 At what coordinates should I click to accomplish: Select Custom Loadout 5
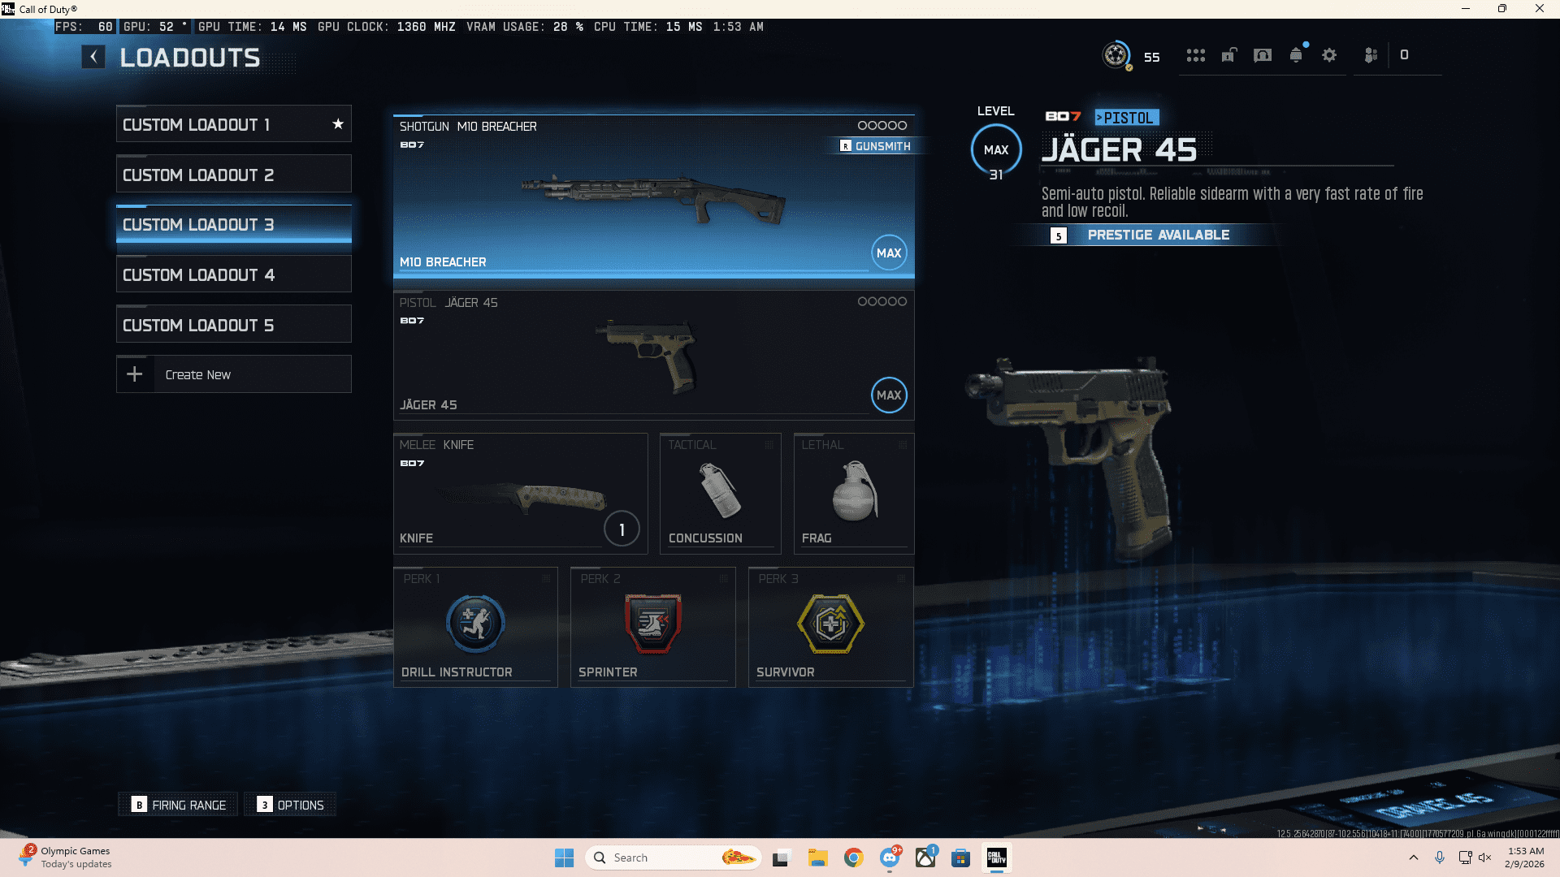(234, 325)
